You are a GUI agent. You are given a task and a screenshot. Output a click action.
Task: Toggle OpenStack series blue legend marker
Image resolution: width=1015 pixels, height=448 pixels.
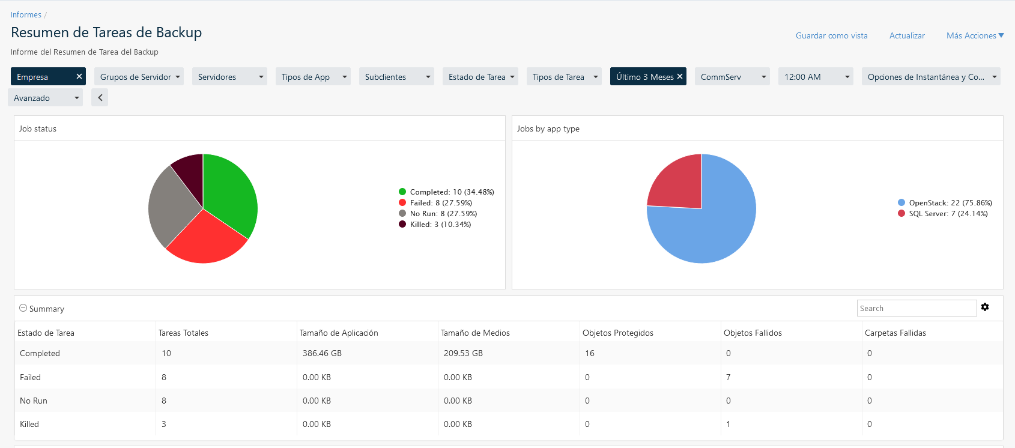(901, 202)
